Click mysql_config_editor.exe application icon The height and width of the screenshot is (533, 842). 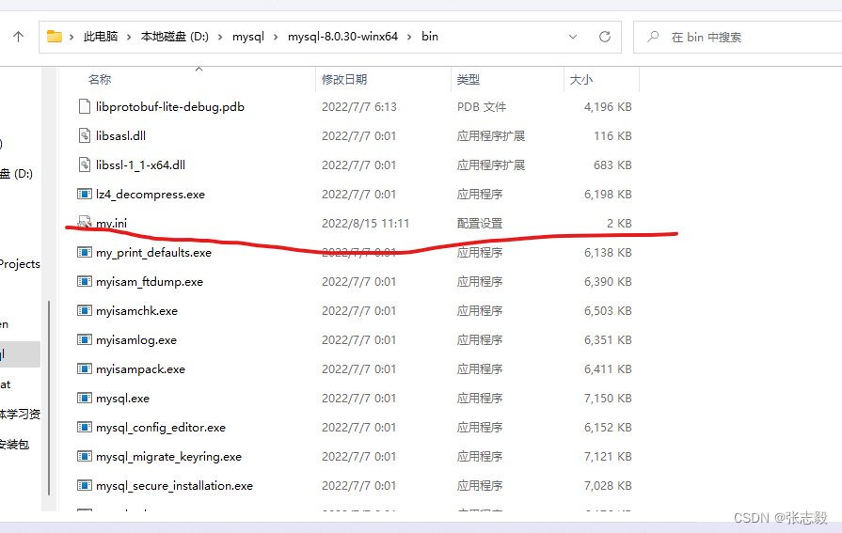tap(85, 427)
